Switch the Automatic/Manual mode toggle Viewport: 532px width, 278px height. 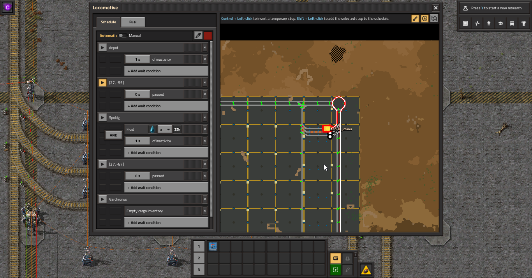[123, 36]
